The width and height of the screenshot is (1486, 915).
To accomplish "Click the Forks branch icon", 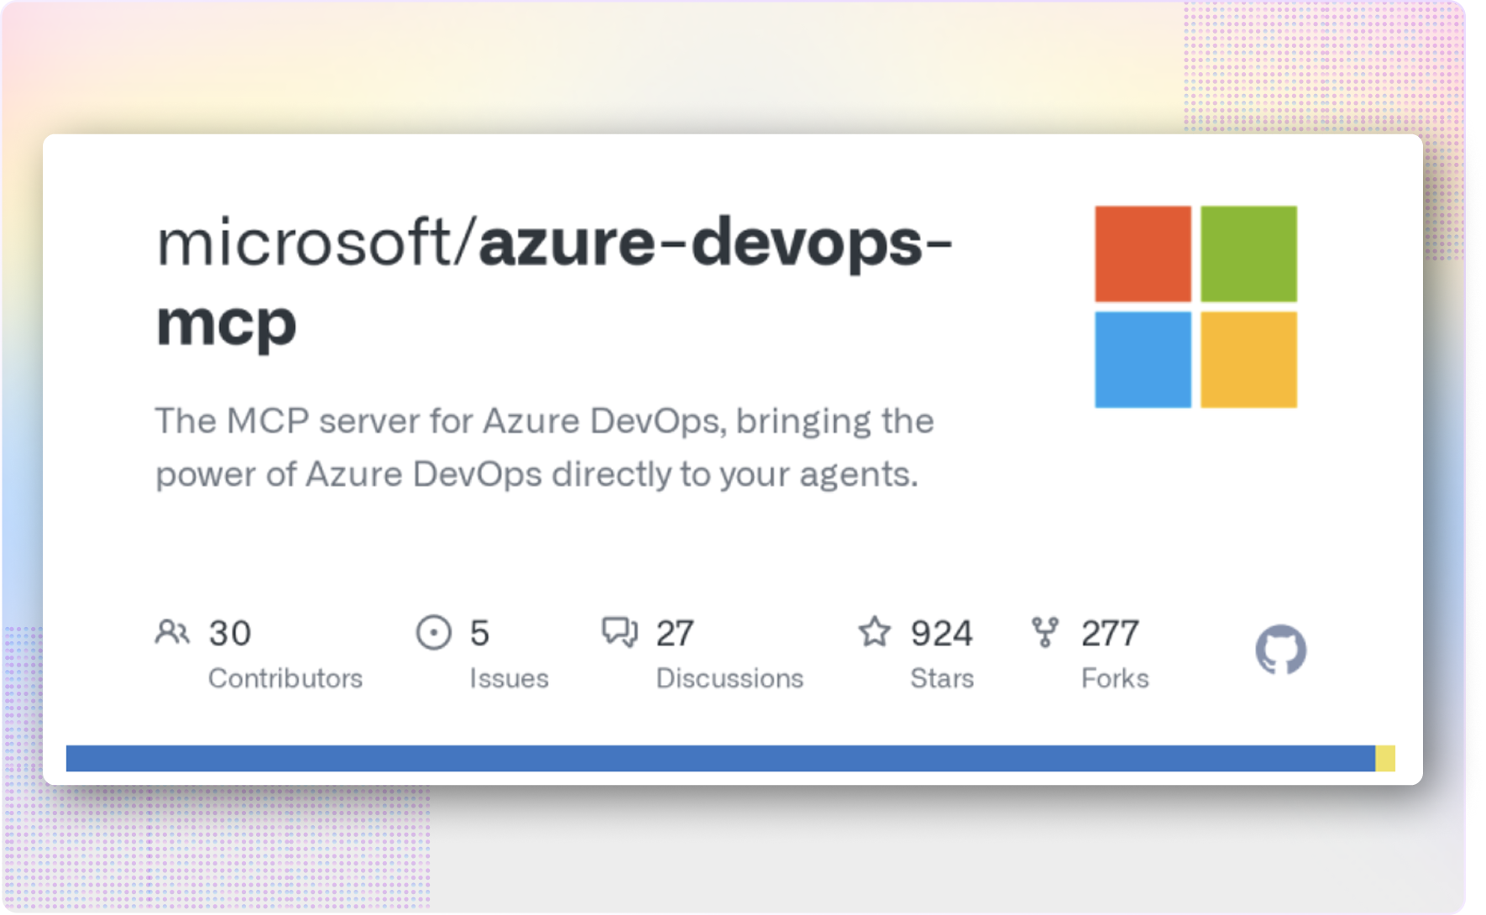I will pyautogui.click(x=1045, y=632).
